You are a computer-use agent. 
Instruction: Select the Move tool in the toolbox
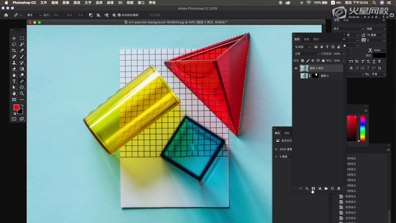[14, 38]
